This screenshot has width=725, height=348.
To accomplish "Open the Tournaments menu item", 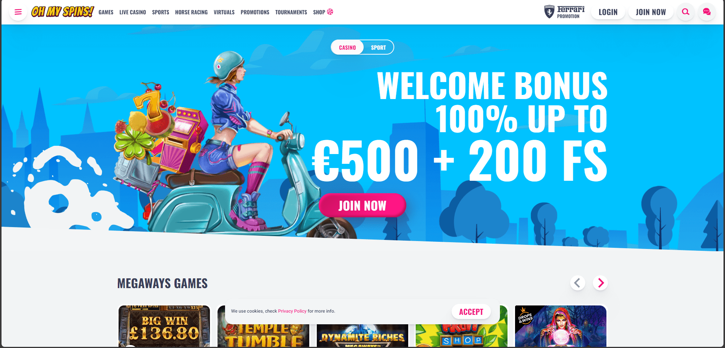I will click(x=291, y=12).
